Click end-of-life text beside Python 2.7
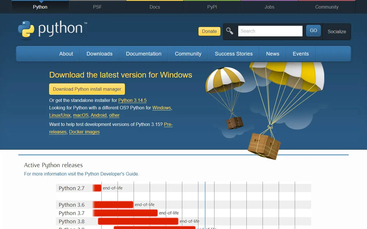 coord(113,188)
